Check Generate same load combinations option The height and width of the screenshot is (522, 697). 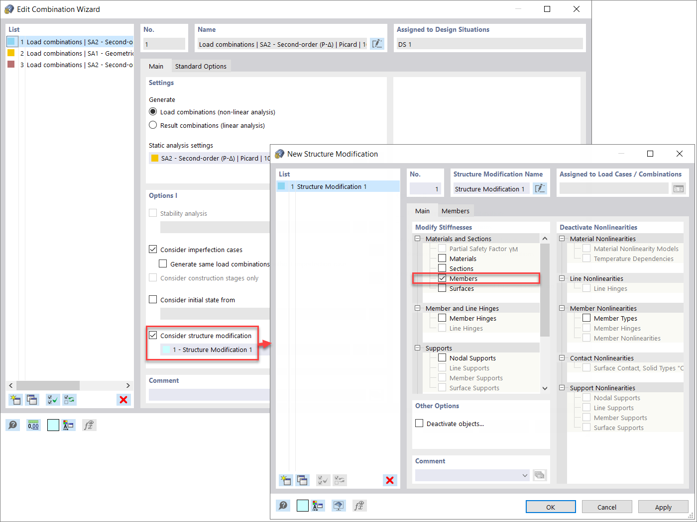[x=163, y=263]
